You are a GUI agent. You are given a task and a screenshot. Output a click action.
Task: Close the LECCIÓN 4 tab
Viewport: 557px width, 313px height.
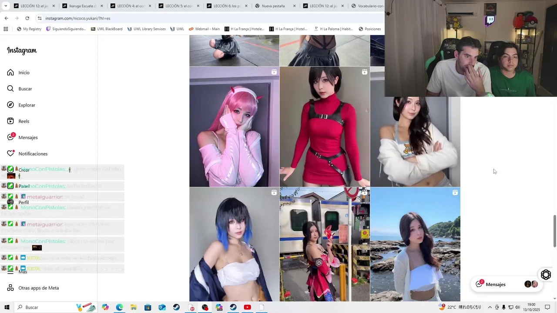150,6
